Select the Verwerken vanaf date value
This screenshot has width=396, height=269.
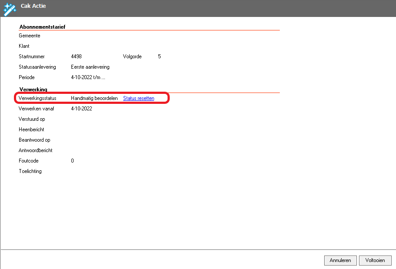click(81, 109)
